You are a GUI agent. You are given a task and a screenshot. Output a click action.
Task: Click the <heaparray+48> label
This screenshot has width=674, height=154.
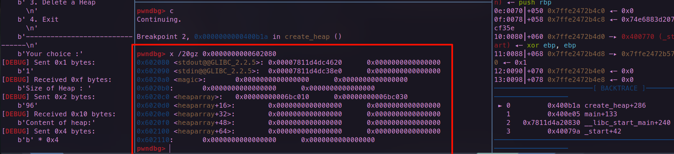tap(205, 122)
